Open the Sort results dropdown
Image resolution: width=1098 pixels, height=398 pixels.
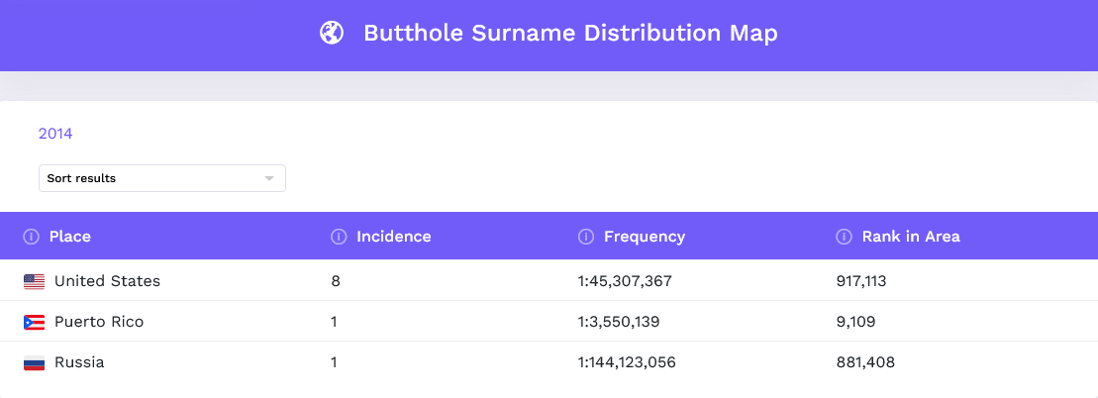161,178
